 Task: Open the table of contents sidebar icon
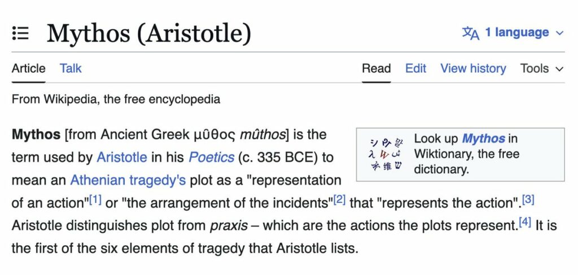coord(20,33)
